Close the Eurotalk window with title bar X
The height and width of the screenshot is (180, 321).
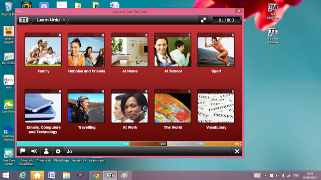tap(239, 10)
